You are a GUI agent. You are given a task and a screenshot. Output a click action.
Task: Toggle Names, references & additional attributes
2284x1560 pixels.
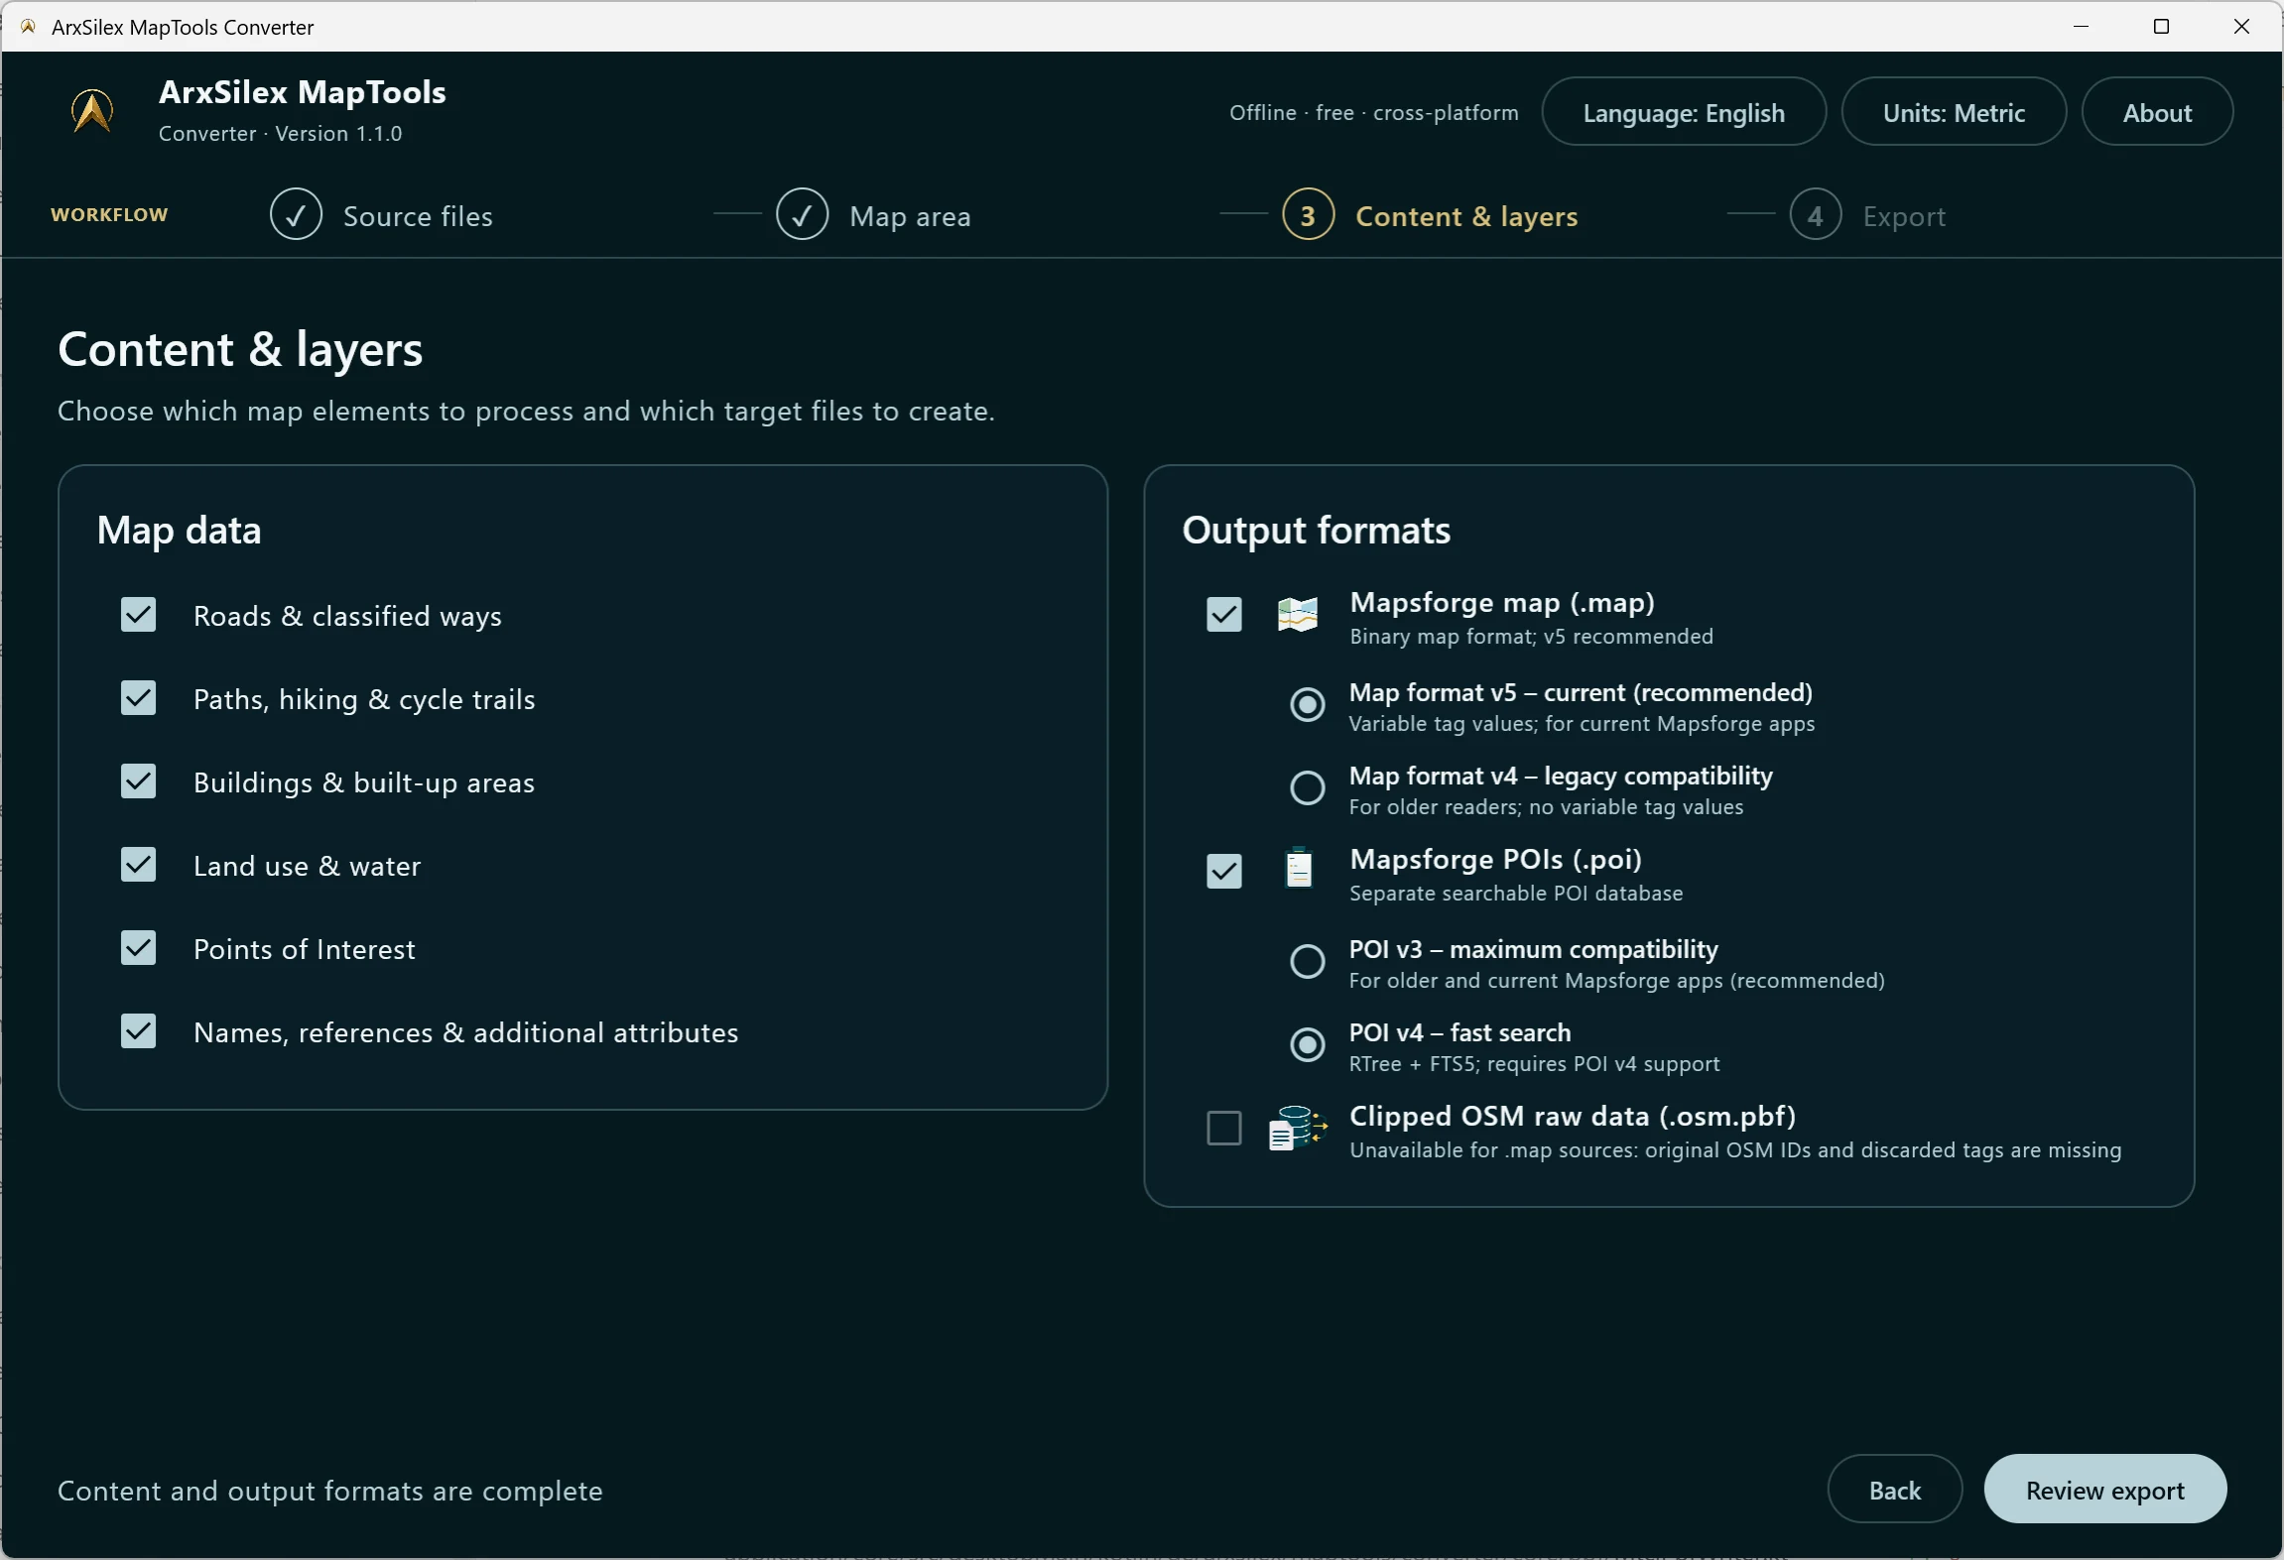click(138, 1031)
